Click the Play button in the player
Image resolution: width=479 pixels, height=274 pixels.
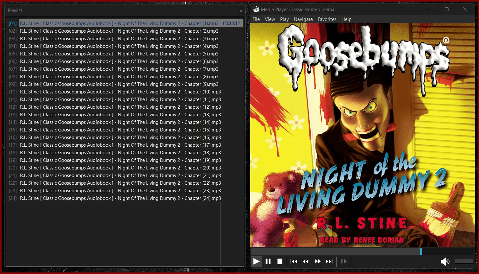coord(256,261)
